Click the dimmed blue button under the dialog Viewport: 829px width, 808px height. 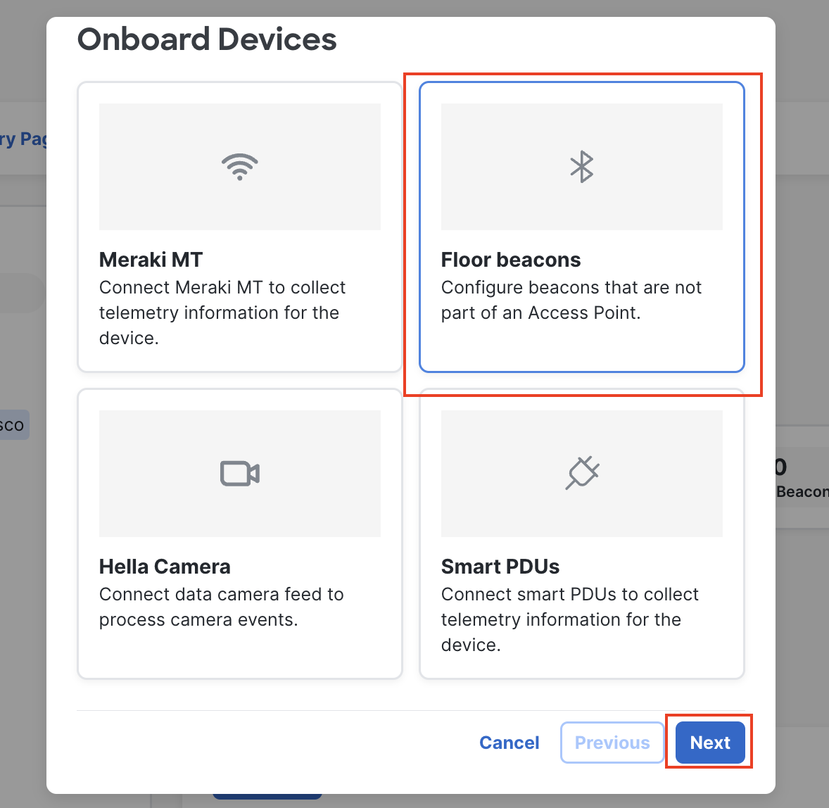click(267, 796)
